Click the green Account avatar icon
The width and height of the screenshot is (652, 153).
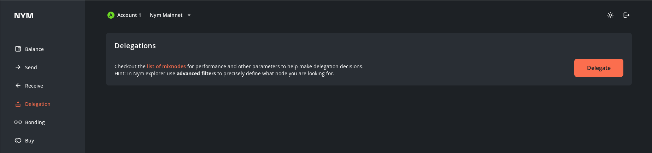111,15
